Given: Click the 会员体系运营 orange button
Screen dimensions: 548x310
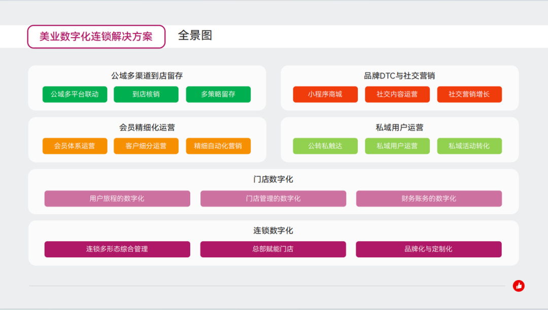Looking at the screenshot, I should 75,146.
